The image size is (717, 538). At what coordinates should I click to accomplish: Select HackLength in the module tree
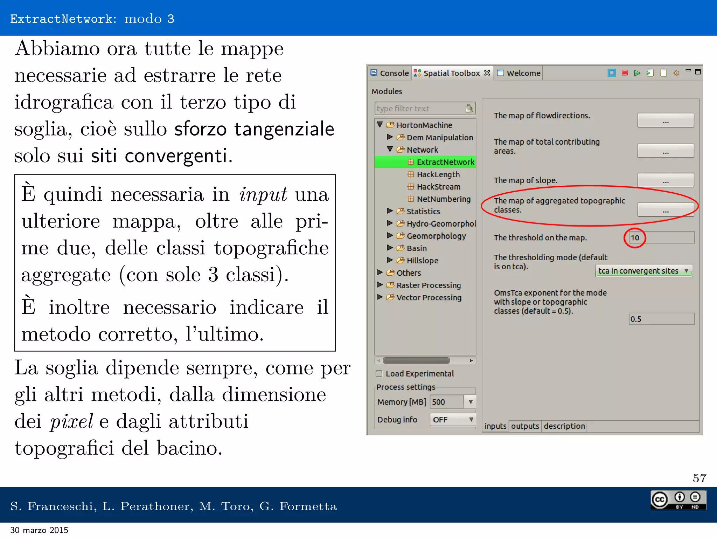(x=438, y=174)
